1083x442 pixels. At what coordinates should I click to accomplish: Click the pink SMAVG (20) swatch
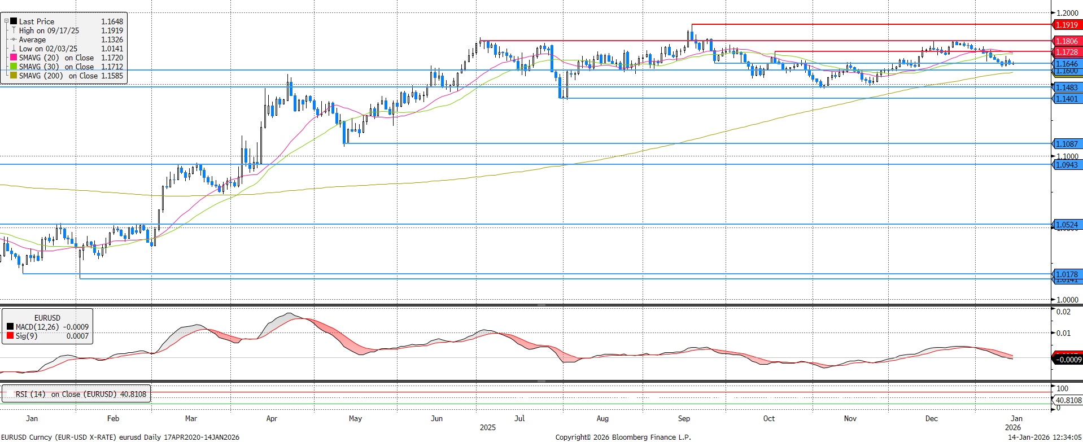tap(14, 58)
